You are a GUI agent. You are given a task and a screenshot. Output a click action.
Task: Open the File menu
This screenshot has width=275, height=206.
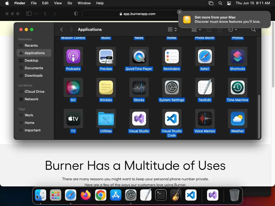[34, 3]
